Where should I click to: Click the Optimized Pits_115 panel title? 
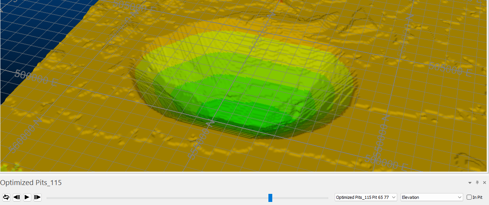(31, 183)
